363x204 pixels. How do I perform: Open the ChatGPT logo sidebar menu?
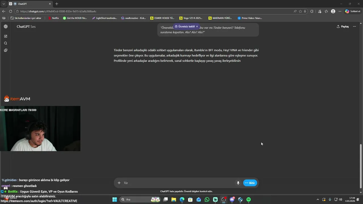[6, 26]
